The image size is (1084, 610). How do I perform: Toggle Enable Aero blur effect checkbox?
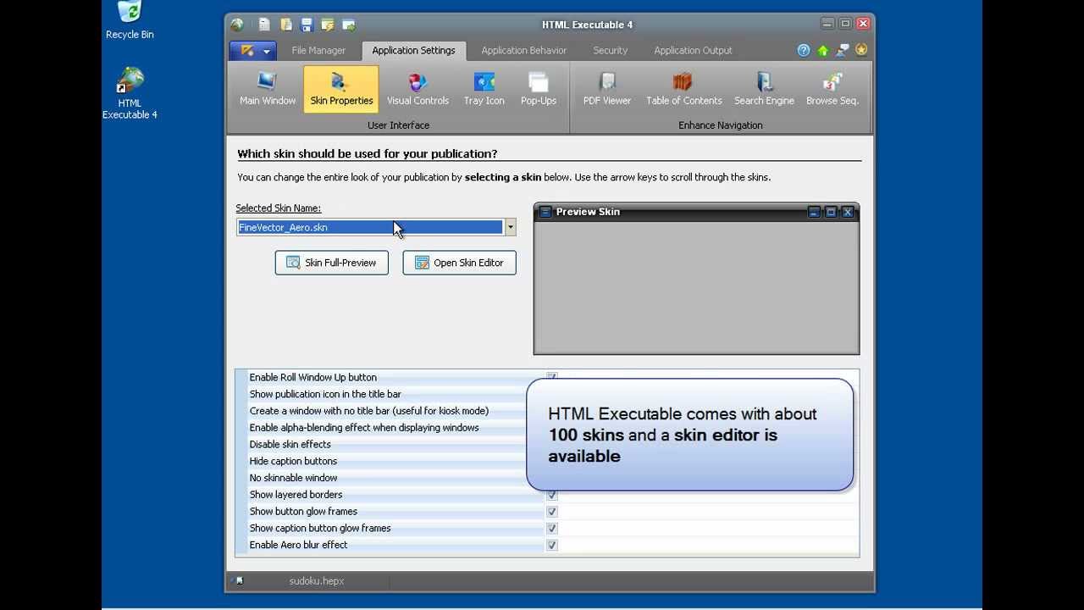[551, 546]
